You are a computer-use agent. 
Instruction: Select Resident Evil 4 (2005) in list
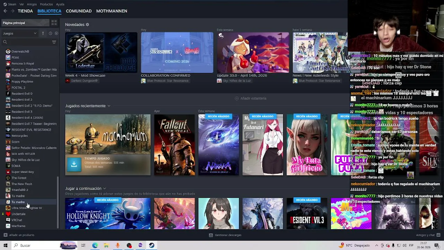click(27, 118)
